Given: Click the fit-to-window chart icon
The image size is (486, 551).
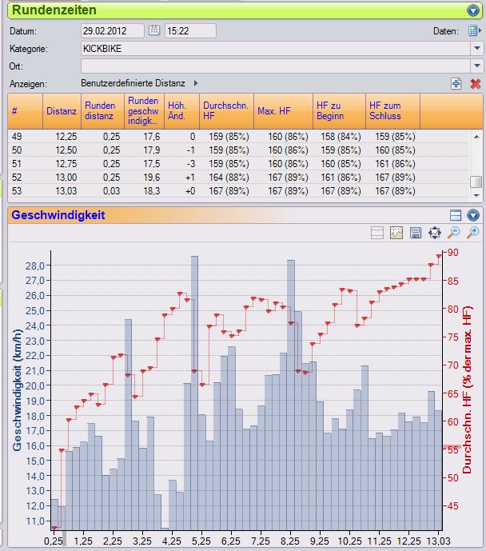Looking at the screenshot, I should click(435, 233).
